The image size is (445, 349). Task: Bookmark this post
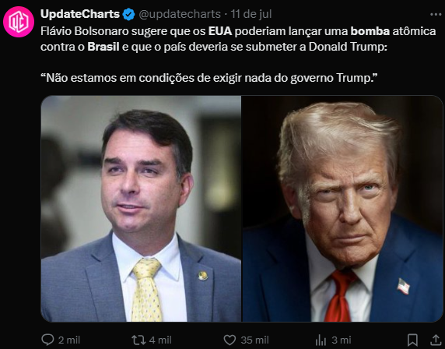pyautogui.click(x=412, y=340)
